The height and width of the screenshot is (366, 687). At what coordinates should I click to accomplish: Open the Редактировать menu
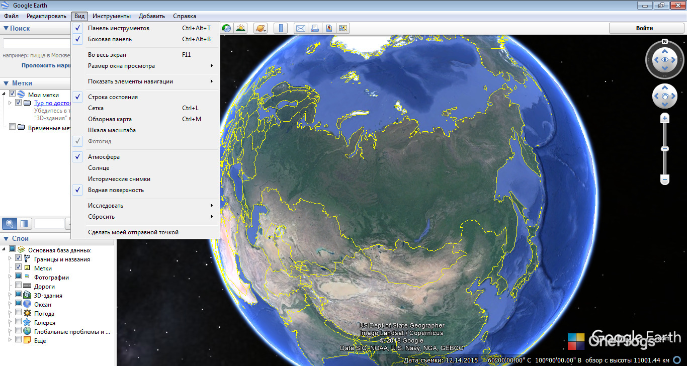point(46,16)
